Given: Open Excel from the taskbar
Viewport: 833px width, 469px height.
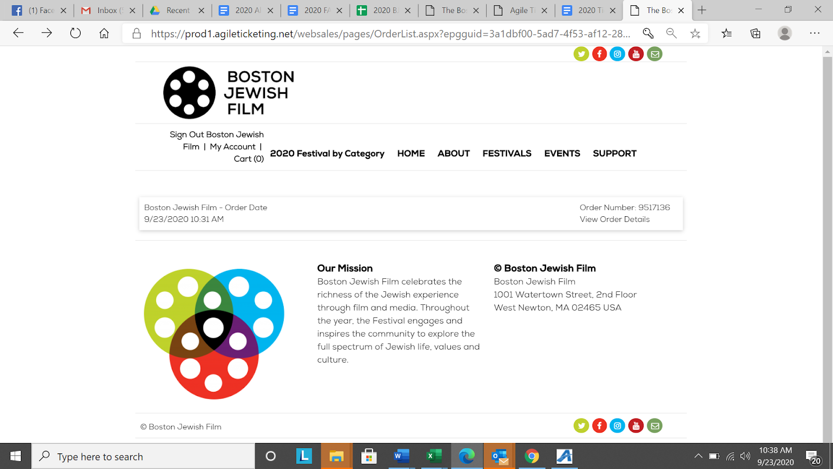Looking at the screenshot, I should pyautogui.click(x=434, y=456).
